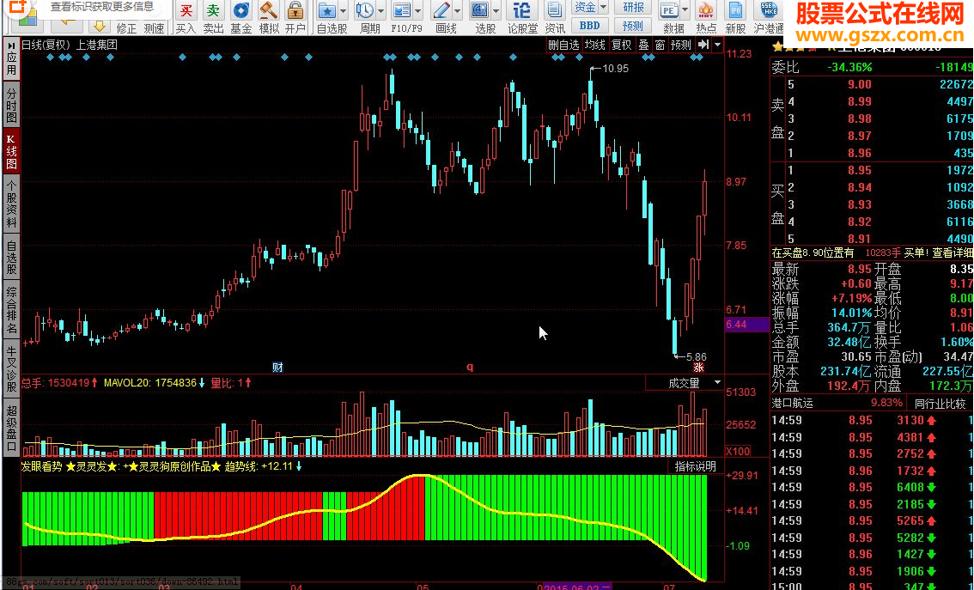
Task: Toggle 窗 multi-window mode
Action: coord(660,45)
